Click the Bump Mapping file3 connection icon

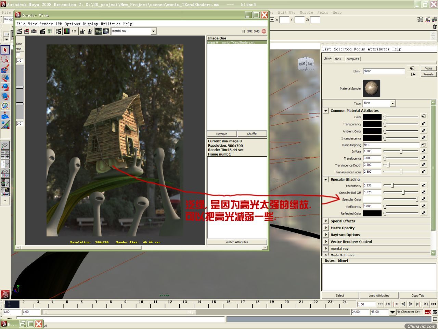(424, 145)
